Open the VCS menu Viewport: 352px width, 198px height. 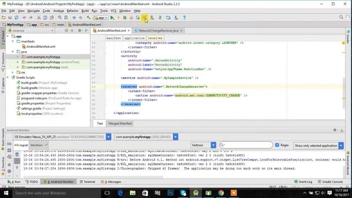click(113, 10)
